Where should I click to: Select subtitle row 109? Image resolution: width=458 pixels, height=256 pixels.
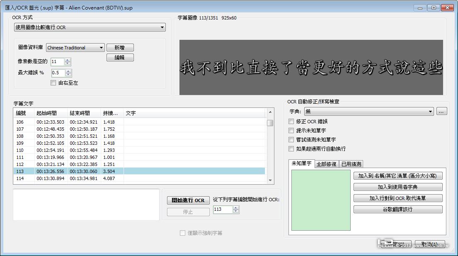click(x=139, y=143)
